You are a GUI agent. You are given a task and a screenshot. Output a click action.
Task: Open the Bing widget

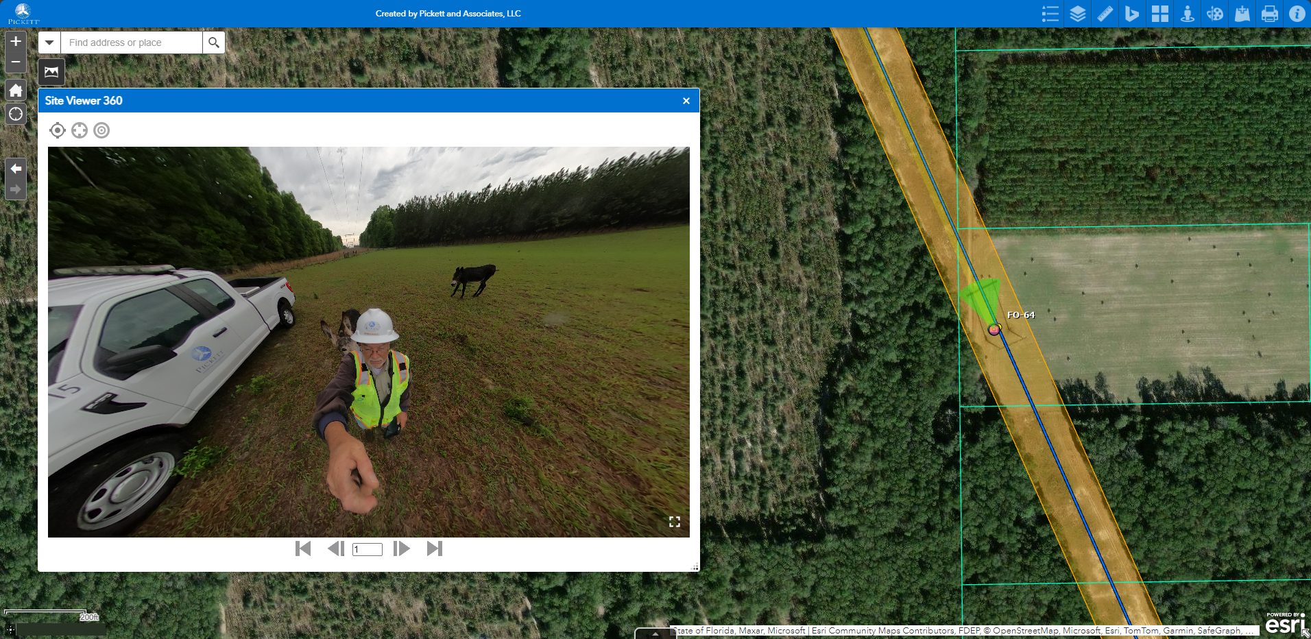coord(1132,14)
